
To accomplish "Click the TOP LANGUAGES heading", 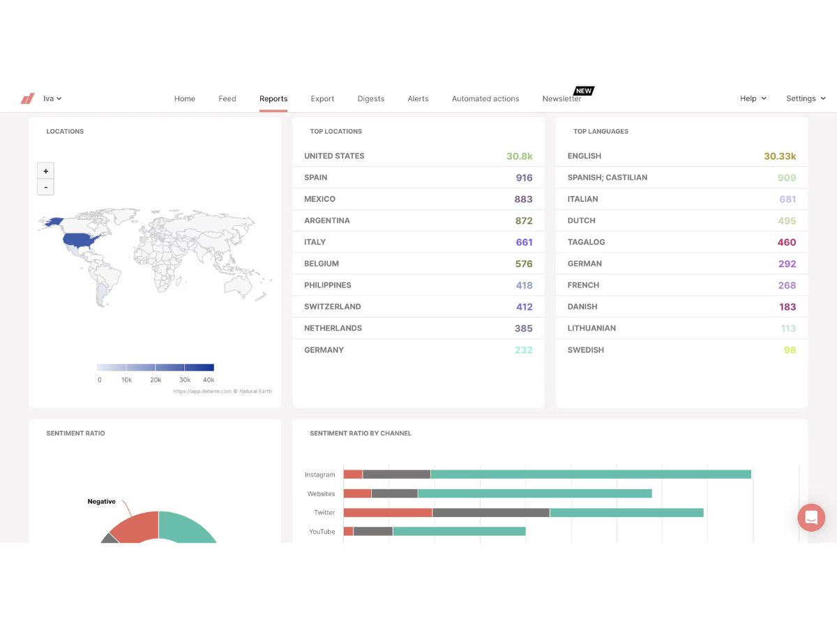I will click(601, 131).
